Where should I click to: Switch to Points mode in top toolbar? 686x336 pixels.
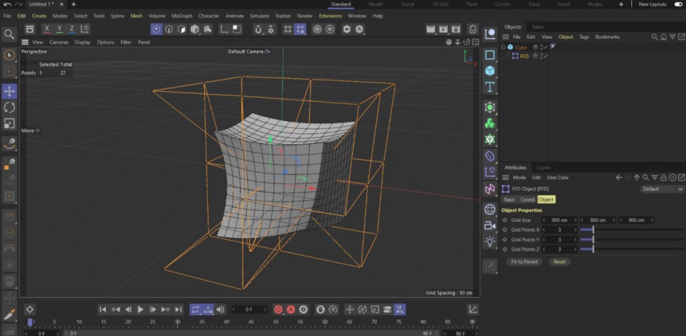click(x=156, y=29)
